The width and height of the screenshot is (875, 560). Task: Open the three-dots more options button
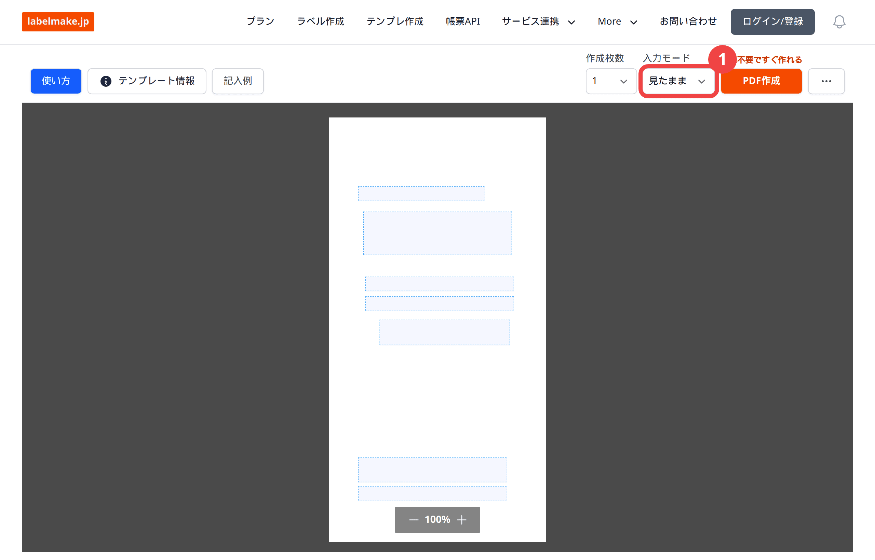coord(826,81)
